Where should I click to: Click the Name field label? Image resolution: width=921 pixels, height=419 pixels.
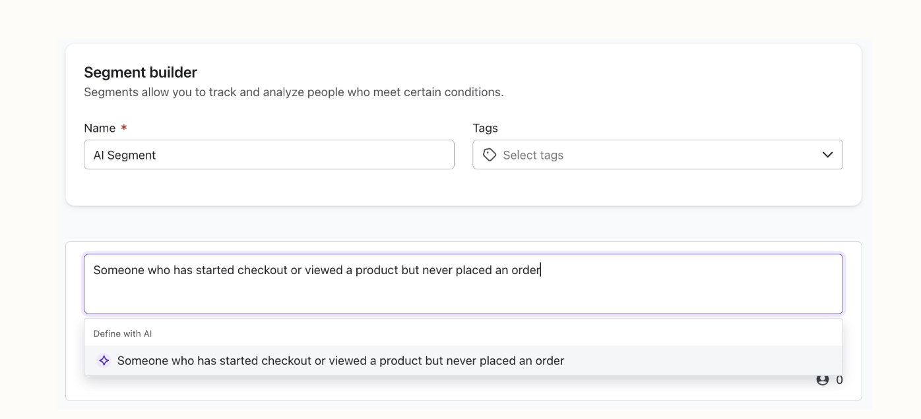[x=100, y=128]
